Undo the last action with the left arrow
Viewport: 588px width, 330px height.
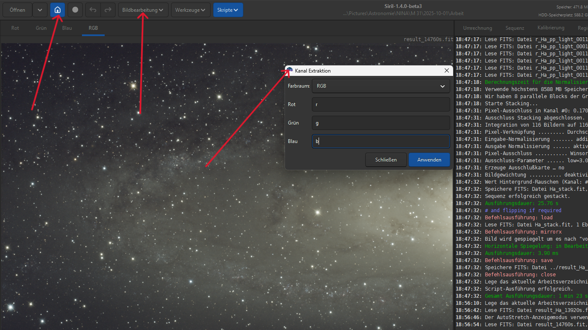(x=93, y=10)
